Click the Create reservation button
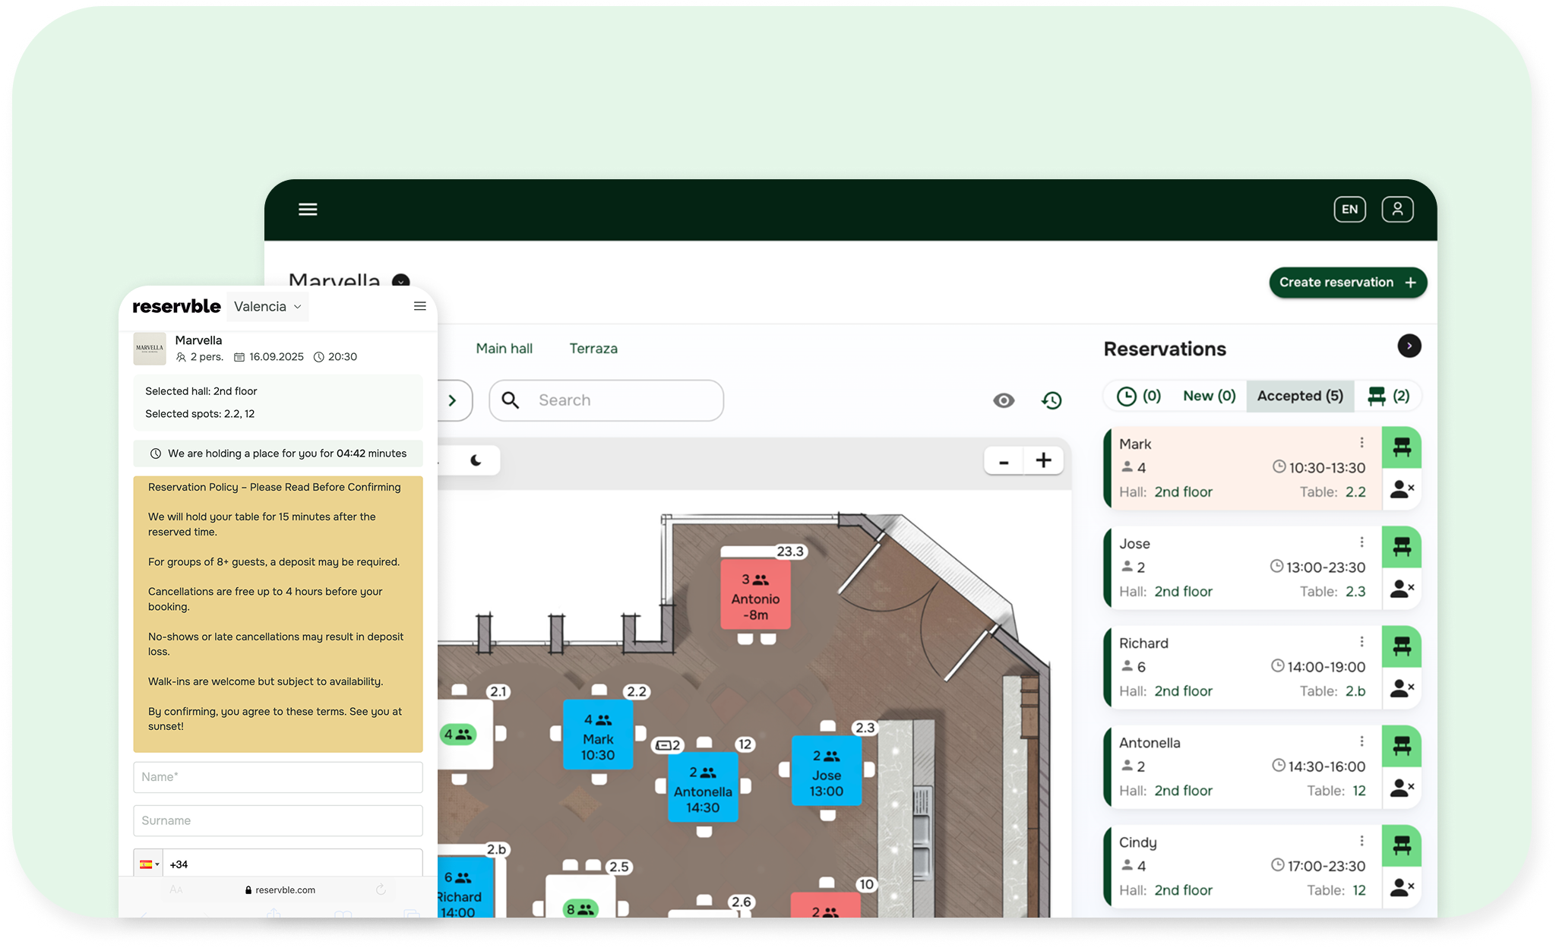Viewport: 1556px width, 948px height. pos(1347,283)
